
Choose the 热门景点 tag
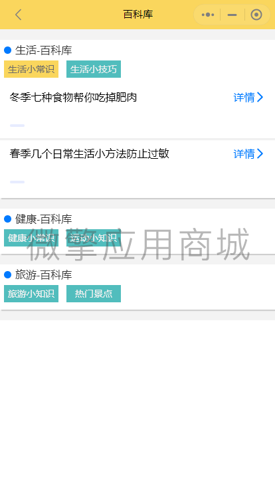coord(94,294)
